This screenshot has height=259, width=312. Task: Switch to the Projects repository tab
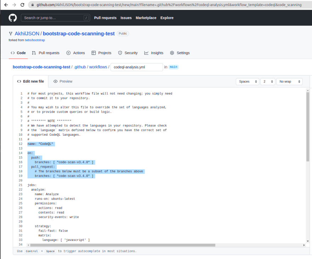[x=101, y=53]
